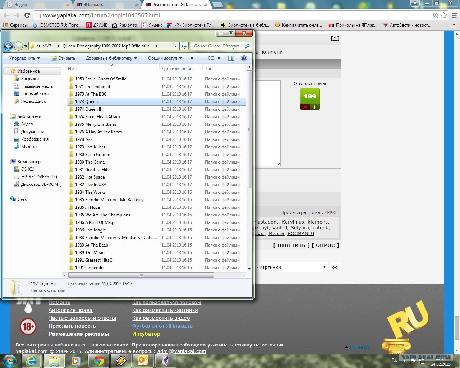Viewport: 460px width, 368px height.
Task: Select the 1978 Jazz folder
Action: click(156, 139)
